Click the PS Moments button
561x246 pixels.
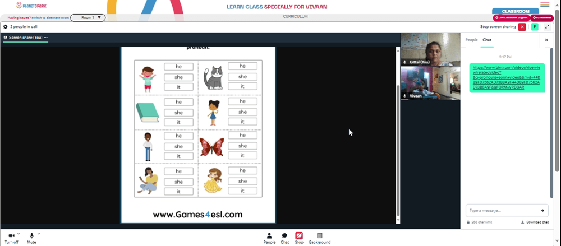[x=541, y=17]
